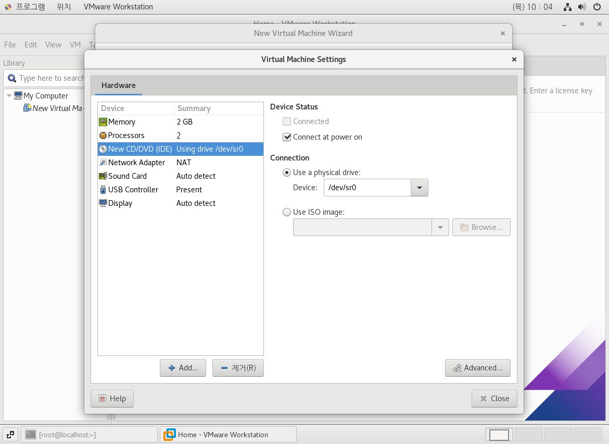Click the ISO image path field
This screenshot has height=444, width=609.
[362, 227]
